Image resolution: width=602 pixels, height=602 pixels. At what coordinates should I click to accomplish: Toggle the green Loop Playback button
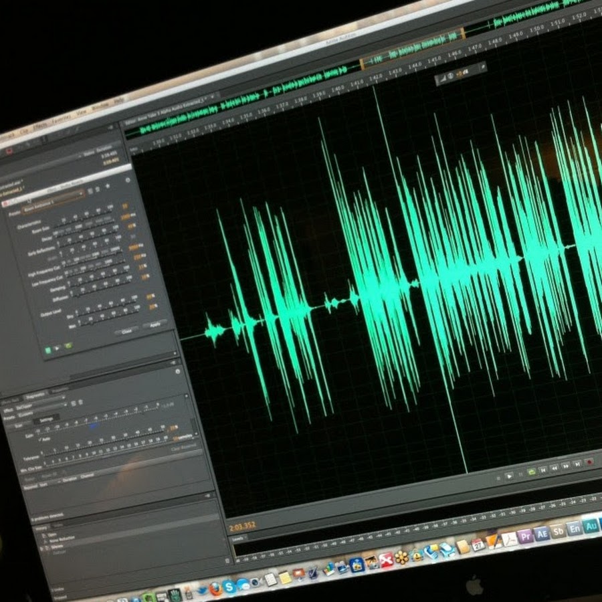coord(531,472)
